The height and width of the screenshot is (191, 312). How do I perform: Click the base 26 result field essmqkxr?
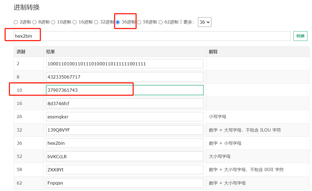pyautogui.click(x=125, y=116)
